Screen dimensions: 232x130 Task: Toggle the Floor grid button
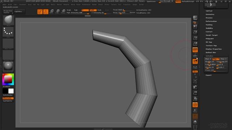click(195, 56)
